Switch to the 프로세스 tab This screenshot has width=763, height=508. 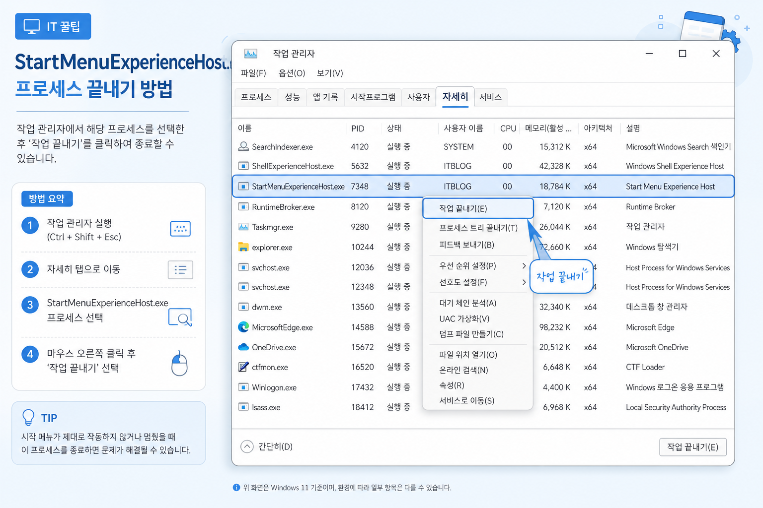click(256, 97)
